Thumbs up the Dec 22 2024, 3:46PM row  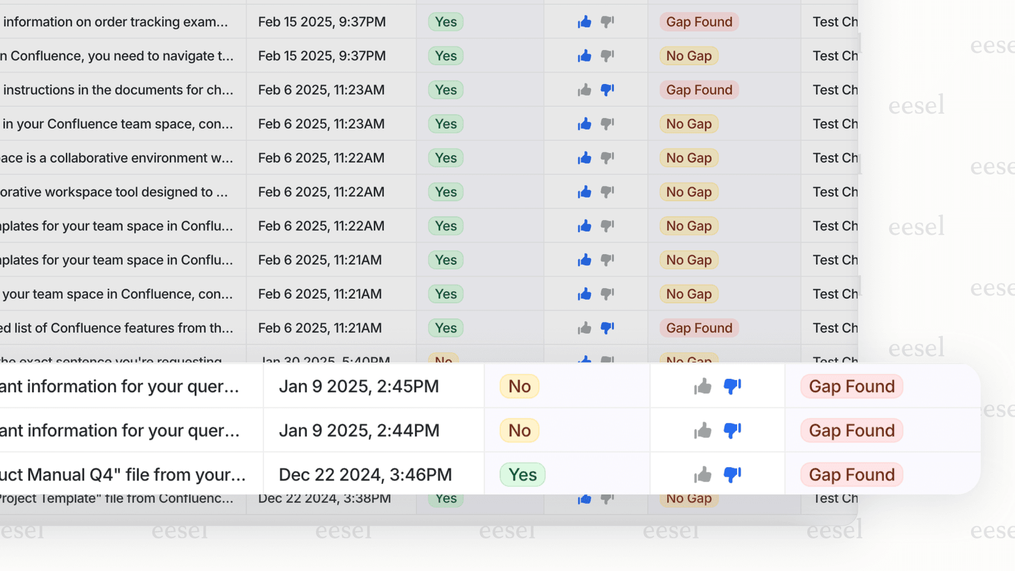pyautogui.click(x=703, y=474)
